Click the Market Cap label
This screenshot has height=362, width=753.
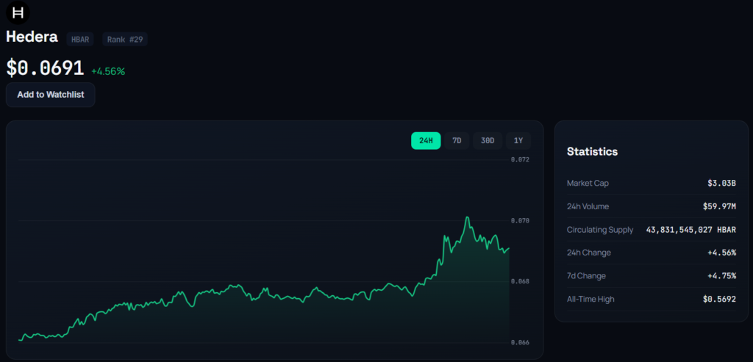[x=588, y=183]
